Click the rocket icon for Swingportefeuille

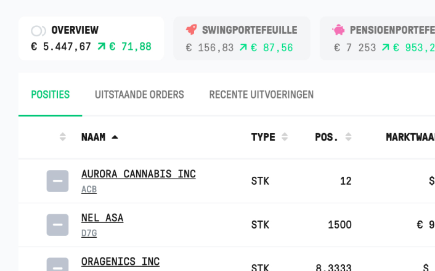(x=192, y=30)
